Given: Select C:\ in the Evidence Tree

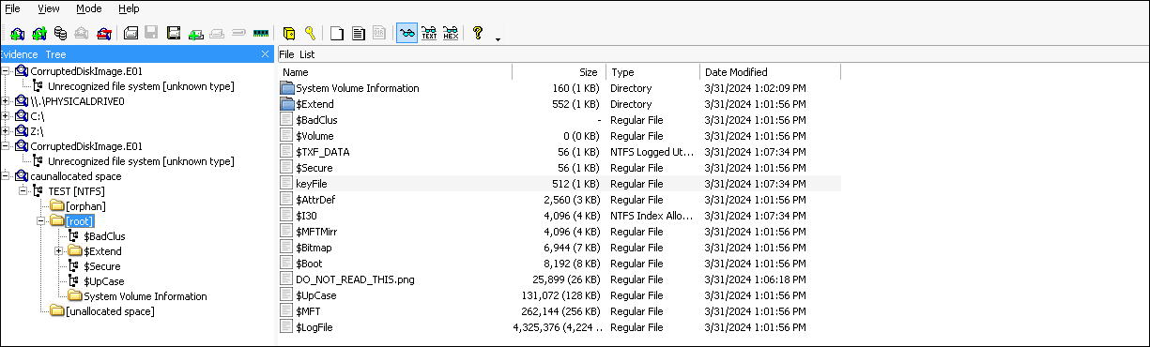Looking at the screenshot, I should (37, 116).
